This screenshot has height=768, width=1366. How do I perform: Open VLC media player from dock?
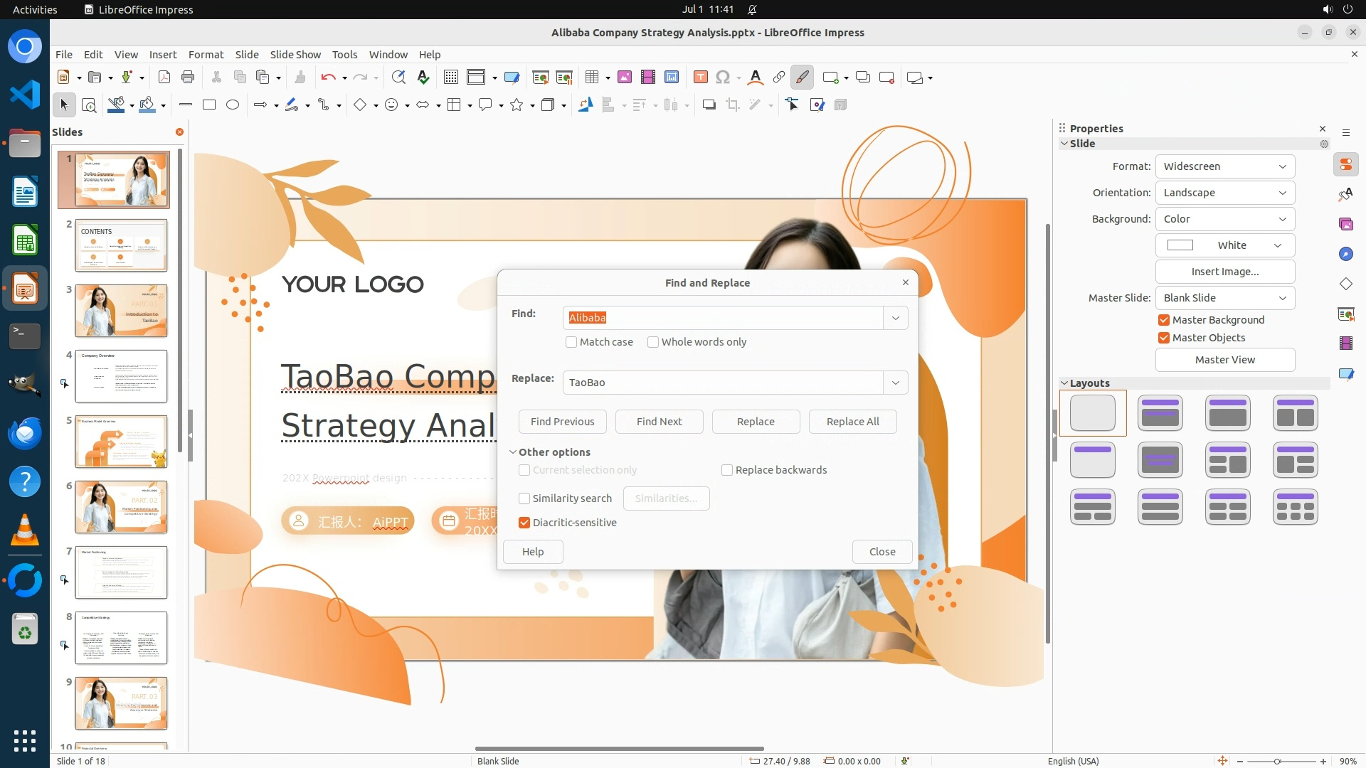(x=25, y=530)
